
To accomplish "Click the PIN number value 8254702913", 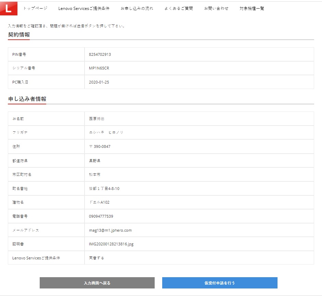I will coord(100,54).
